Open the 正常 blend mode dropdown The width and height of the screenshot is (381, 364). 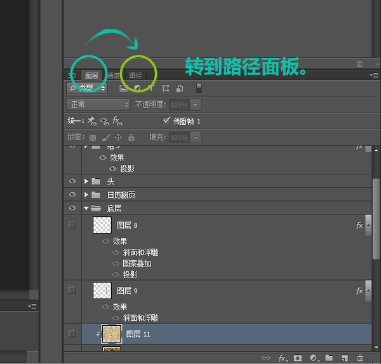point(98,105)
